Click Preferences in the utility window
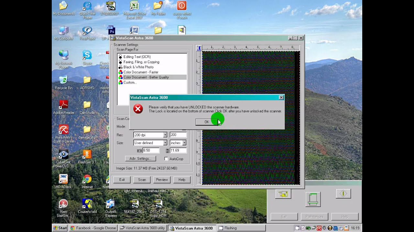Viewport: 414px width, 232px height. point(314,217)
